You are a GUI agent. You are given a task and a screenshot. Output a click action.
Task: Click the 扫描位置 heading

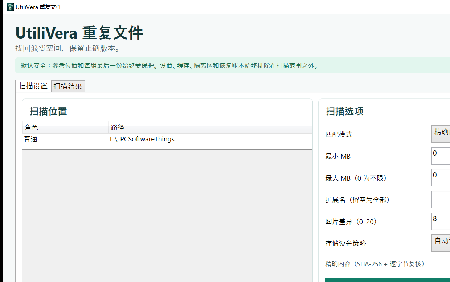pos(48,111)
